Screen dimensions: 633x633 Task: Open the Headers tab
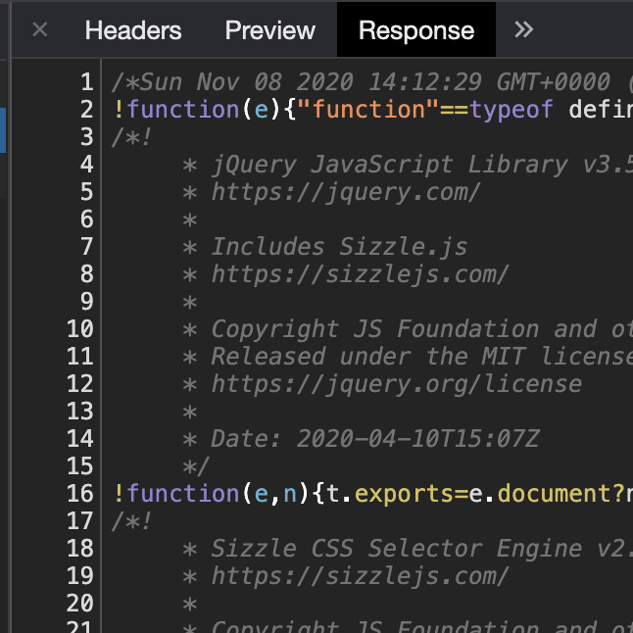pyautogui.click(x=133, y=30)
